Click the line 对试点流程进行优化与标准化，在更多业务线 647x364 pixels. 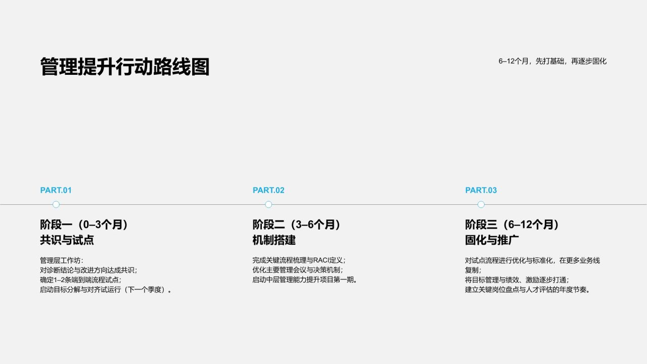pos(532,260)
